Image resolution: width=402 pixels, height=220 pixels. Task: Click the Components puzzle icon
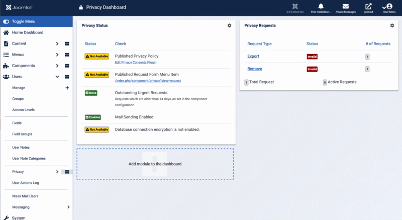coord(6,66)
